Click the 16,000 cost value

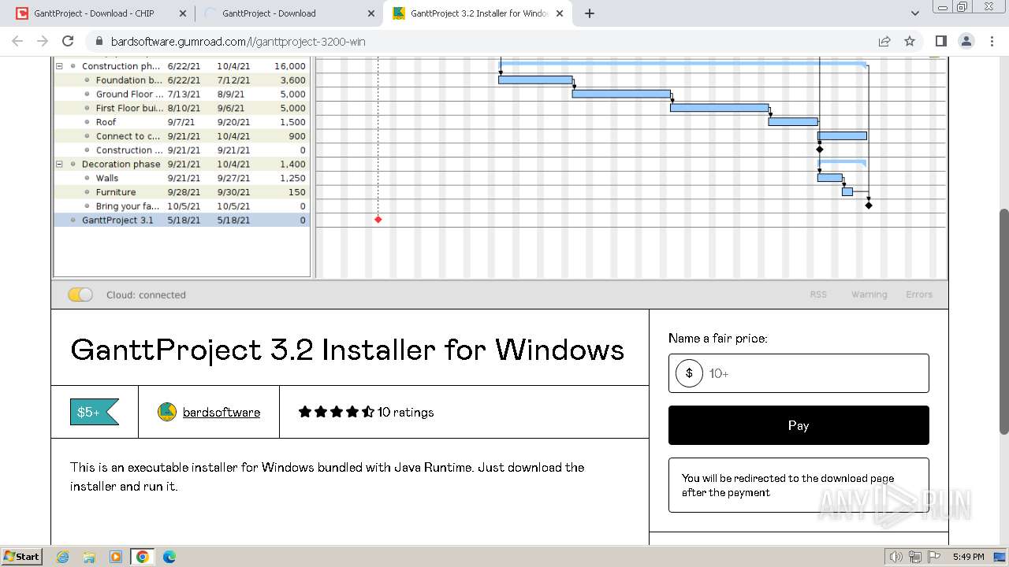[290, 66]
